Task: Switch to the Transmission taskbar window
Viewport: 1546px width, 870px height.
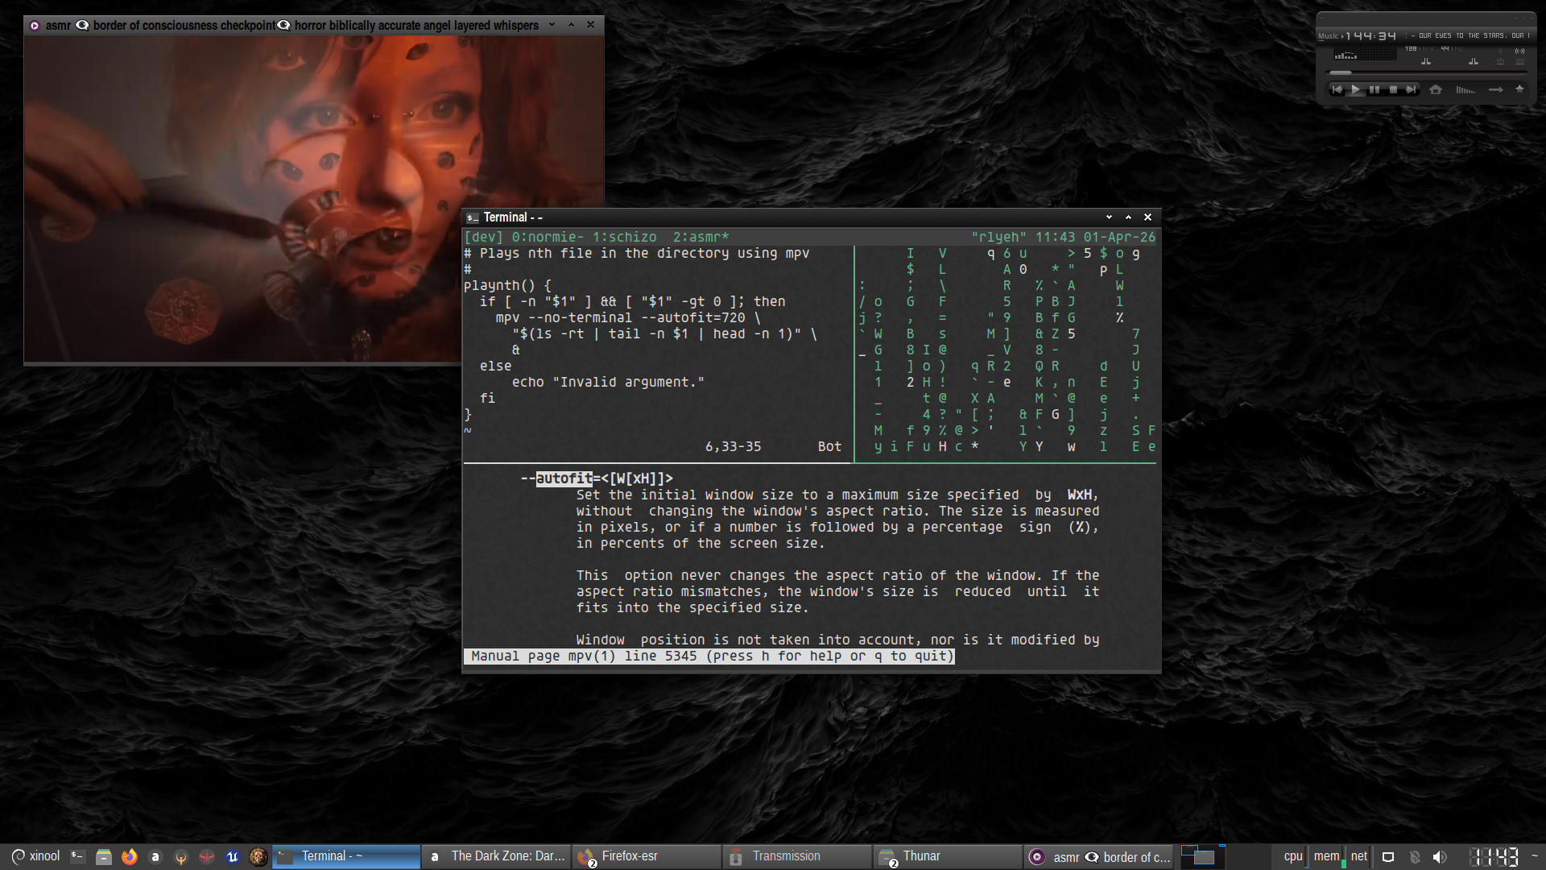Action: pyautogui.click(x=786, y=856)
